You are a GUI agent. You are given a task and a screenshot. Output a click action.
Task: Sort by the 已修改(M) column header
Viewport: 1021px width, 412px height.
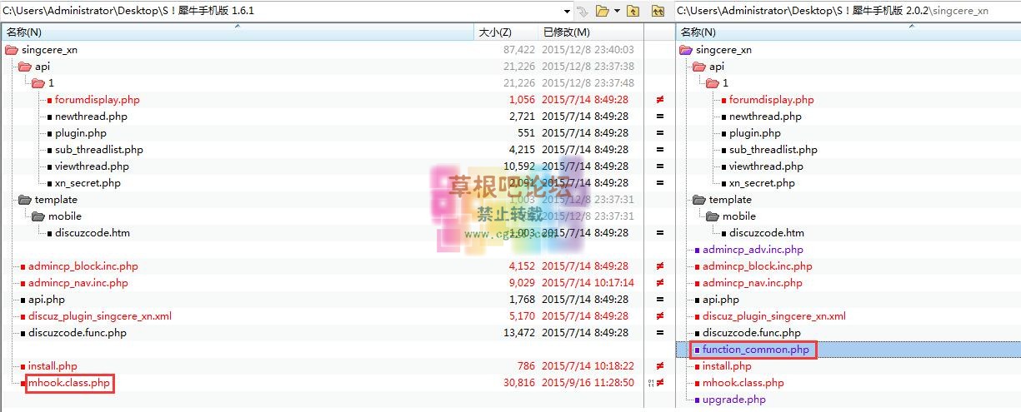click(566, 32)
